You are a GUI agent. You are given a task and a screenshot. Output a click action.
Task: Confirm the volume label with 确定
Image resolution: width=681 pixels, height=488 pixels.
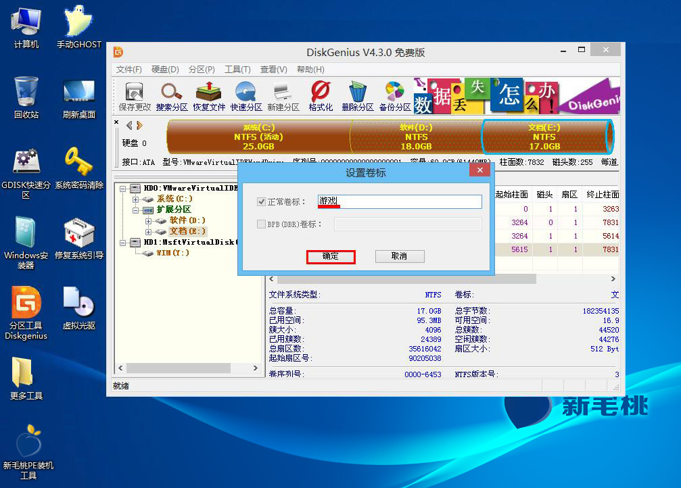click(x=331, y=257)
